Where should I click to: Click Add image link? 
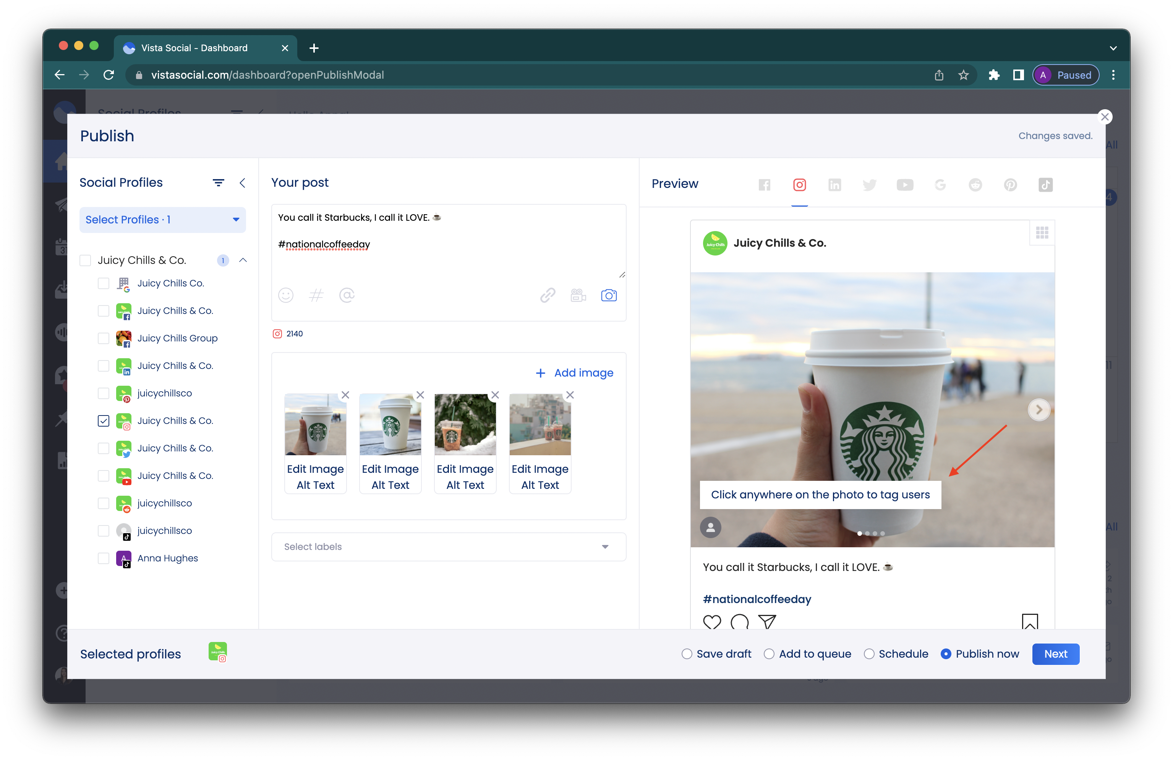(x=575, y=373)
